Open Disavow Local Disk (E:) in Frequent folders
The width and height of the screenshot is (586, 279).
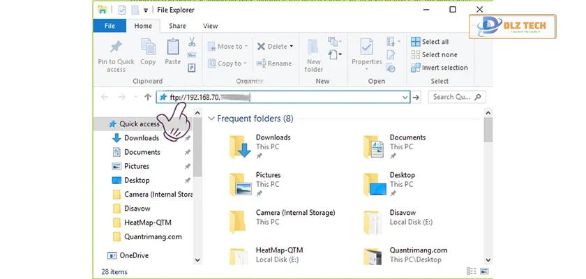tap(398, 222)
